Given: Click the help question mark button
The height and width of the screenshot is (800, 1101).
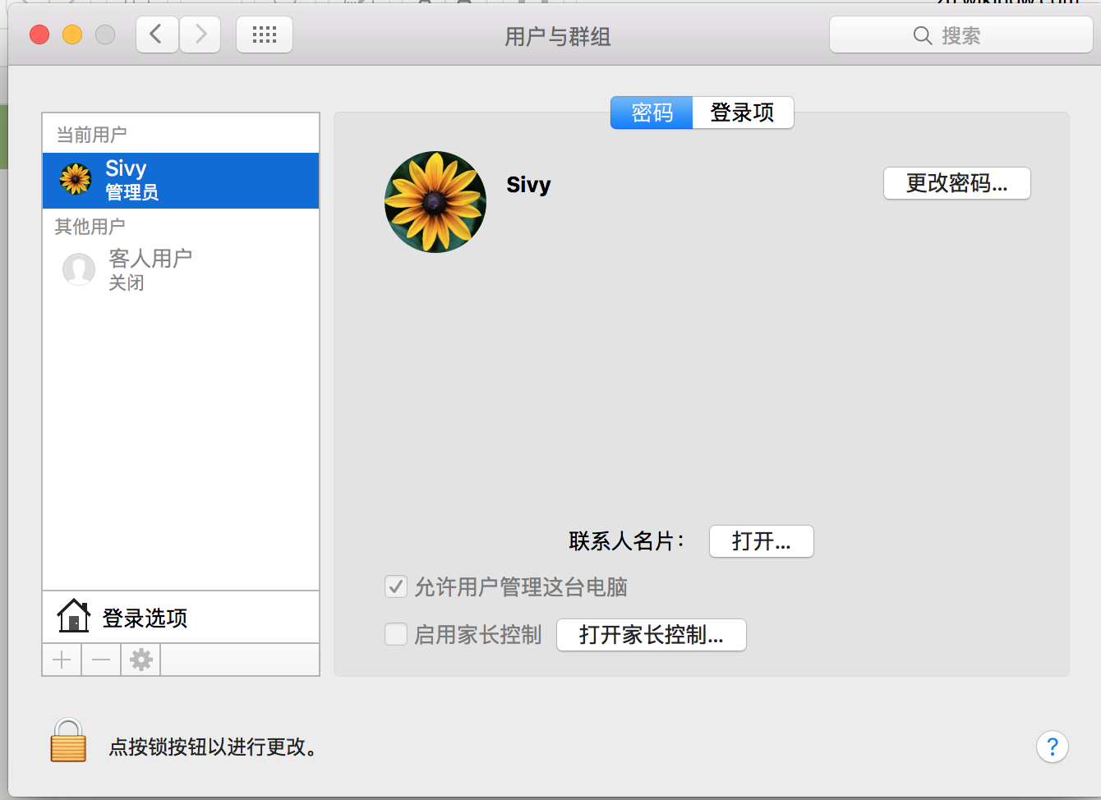Looking at the screenshot, I should pos(1052,747).
